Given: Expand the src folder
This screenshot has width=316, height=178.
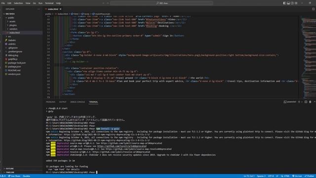Looking at the screenshot, I should [9, 37].
